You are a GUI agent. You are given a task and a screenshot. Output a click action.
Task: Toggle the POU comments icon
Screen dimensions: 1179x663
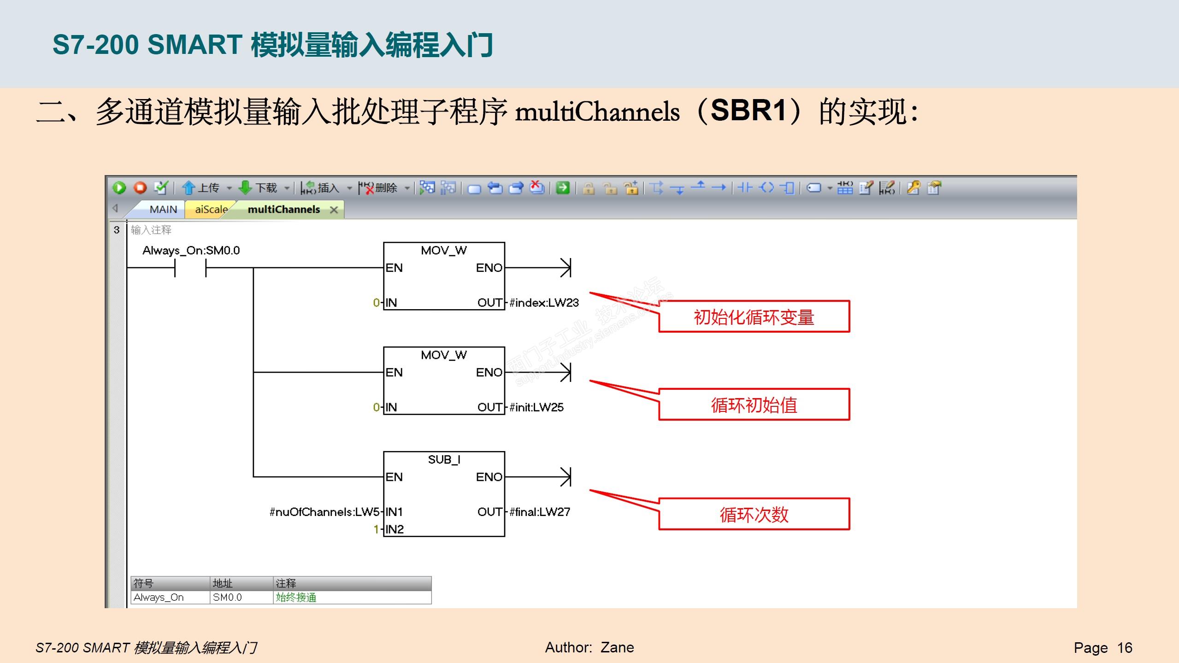coord(866,188)
